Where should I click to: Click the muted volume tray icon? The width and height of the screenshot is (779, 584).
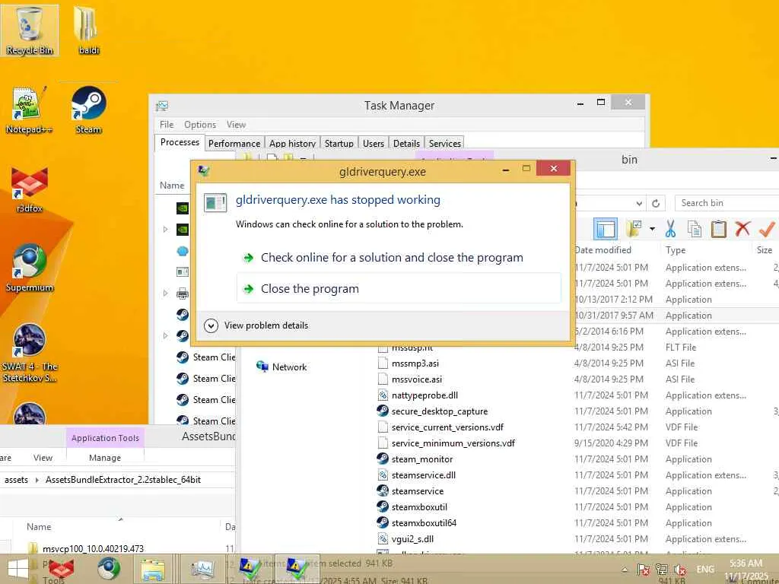point(679,570)
